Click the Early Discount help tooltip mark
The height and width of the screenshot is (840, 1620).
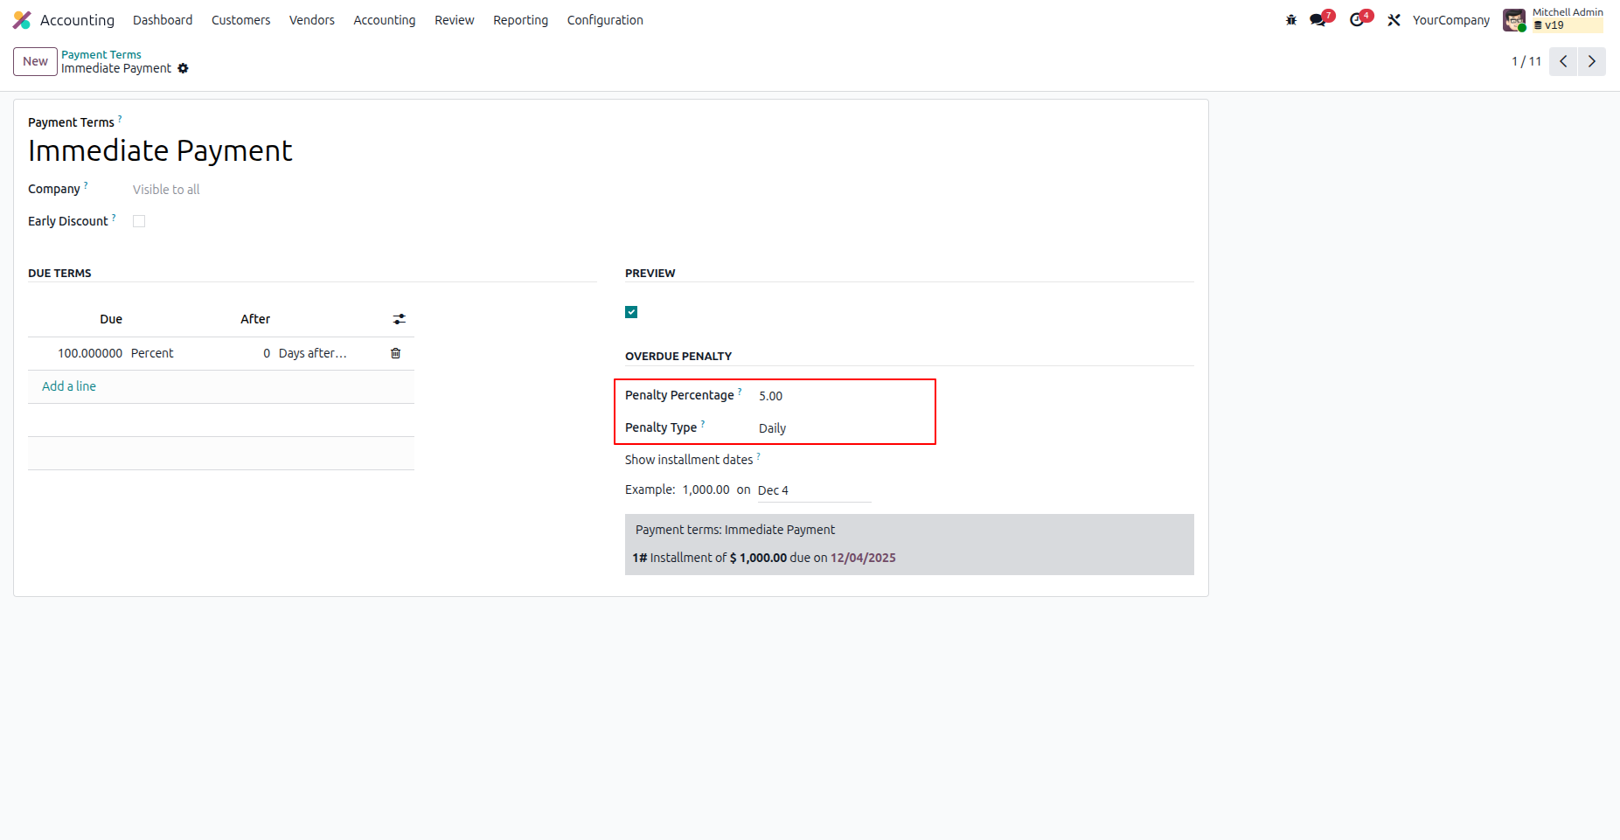pos(114,217)
